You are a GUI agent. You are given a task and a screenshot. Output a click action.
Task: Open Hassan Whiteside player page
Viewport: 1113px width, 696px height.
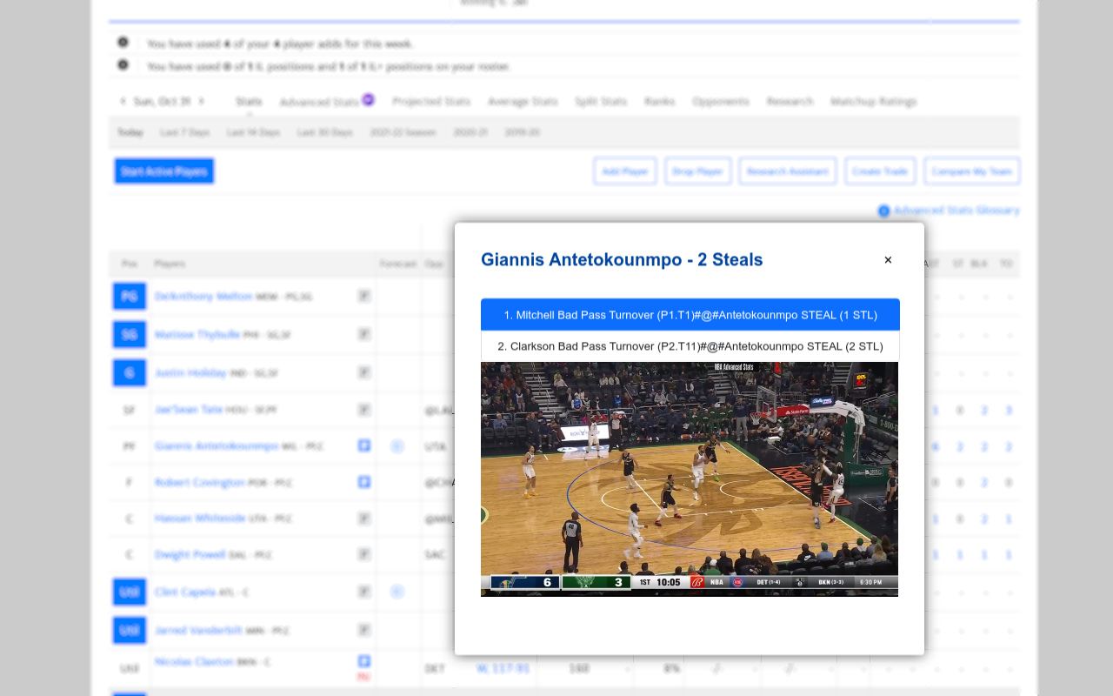click(x=200, y=519)
